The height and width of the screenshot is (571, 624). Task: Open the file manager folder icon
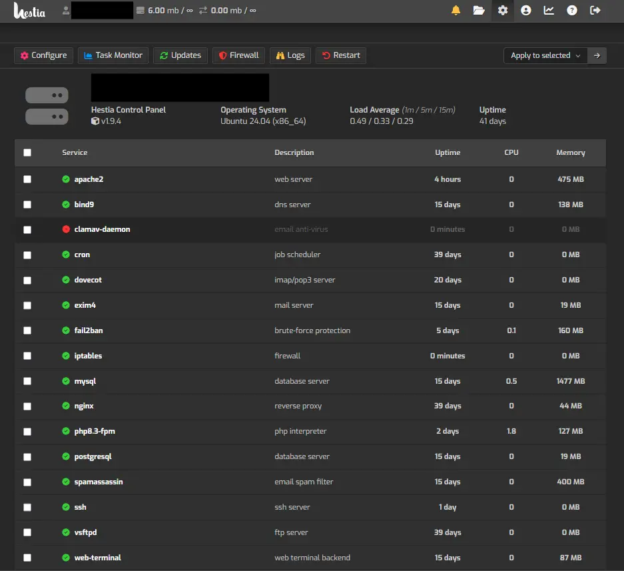479,11
